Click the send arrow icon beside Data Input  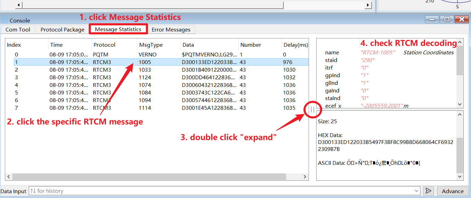[x=428, y=191]
